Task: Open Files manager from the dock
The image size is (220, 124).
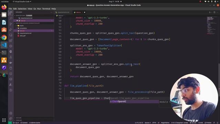Action: coord(4,14)
